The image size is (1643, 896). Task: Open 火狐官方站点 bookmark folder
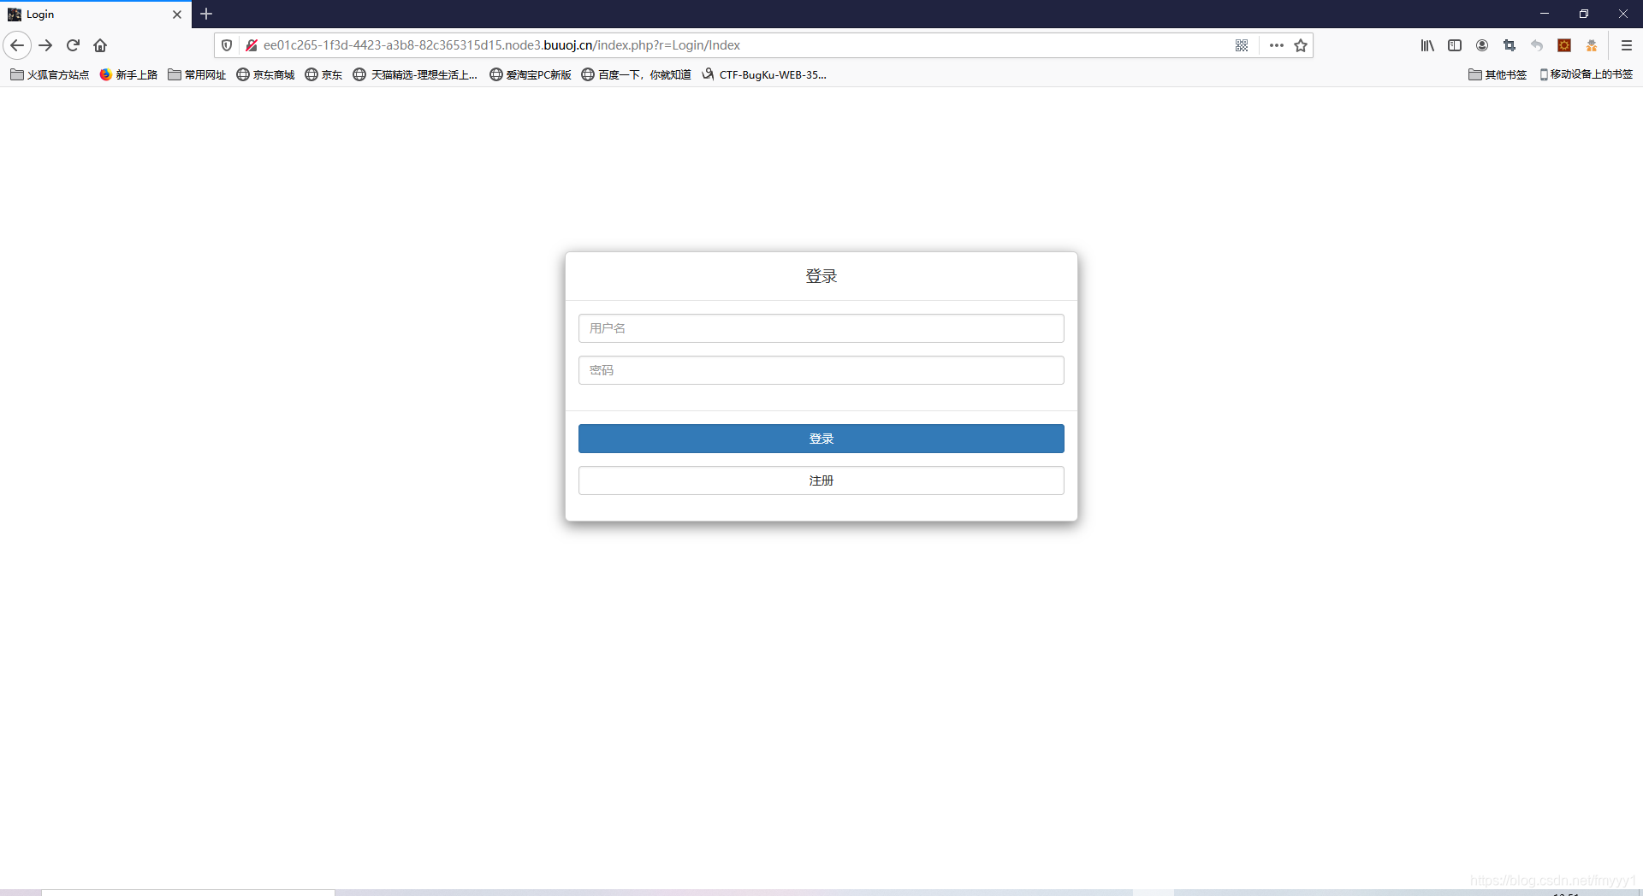coord(50,74)
